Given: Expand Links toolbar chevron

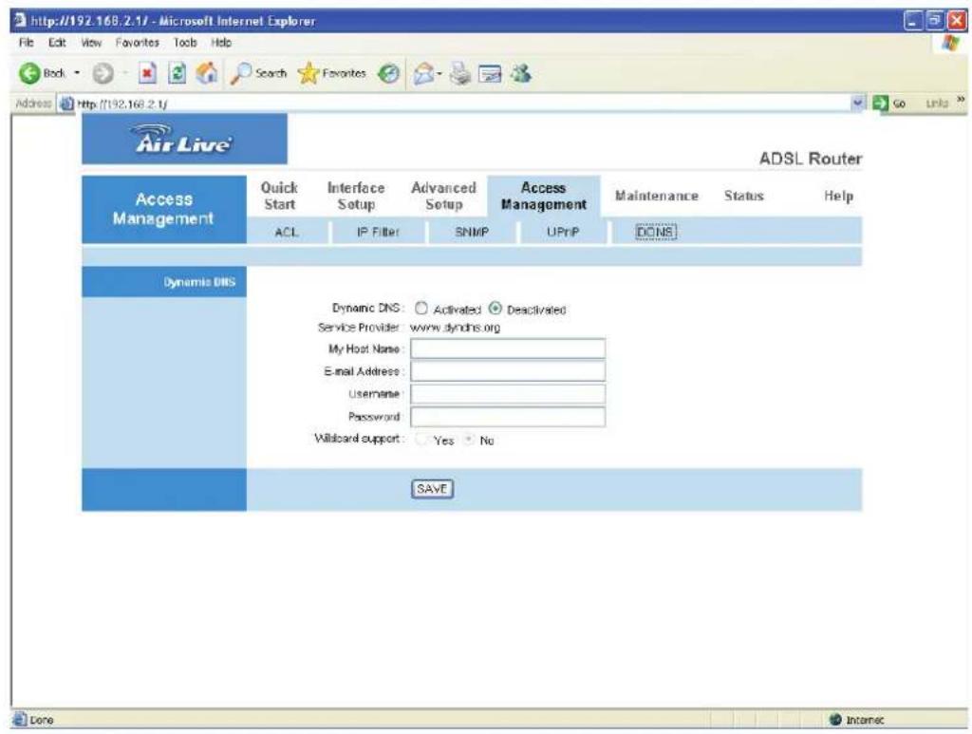Looking at the screenshot, I should click(x=961, y=99).
